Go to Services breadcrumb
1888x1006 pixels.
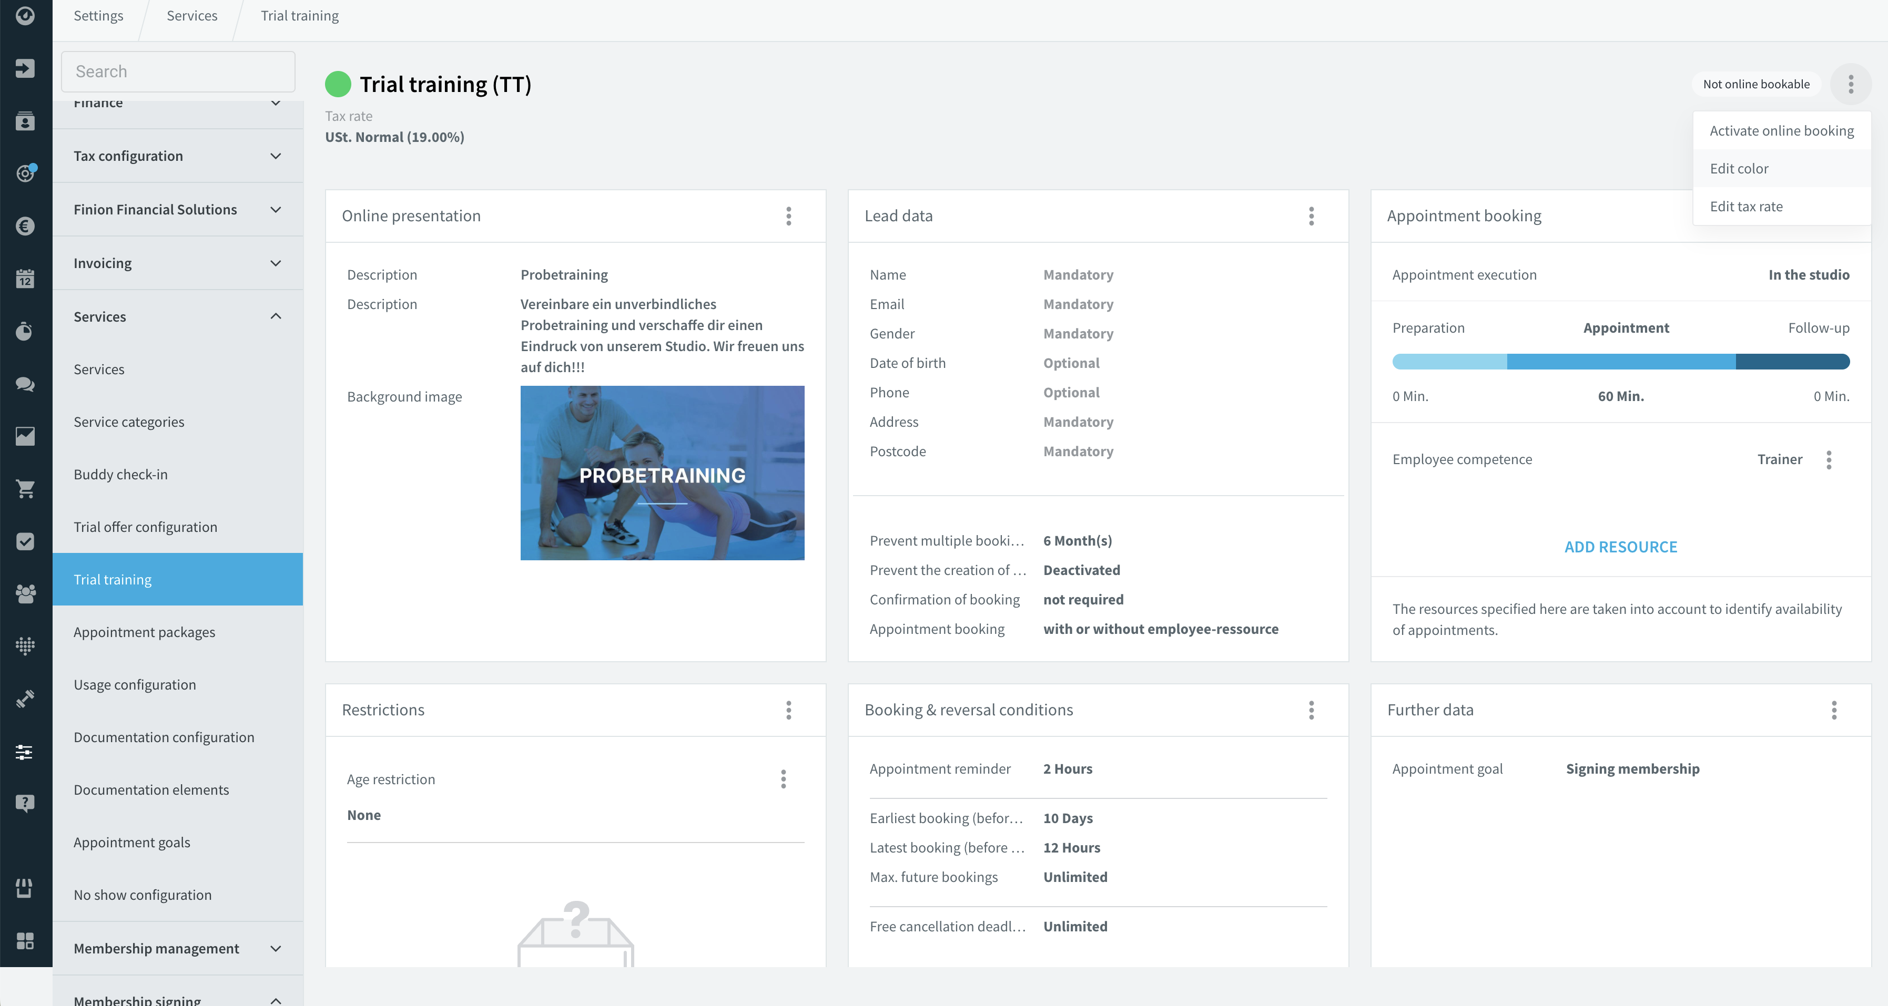pyautogui.click(x=192, y=15)
